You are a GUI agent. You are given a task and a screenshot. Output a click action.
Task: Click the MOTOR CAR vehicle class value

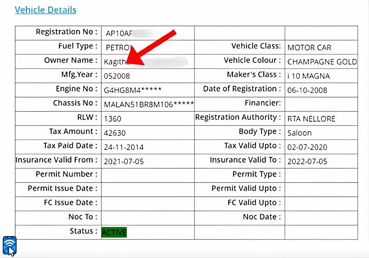click(x=309, y=48)
